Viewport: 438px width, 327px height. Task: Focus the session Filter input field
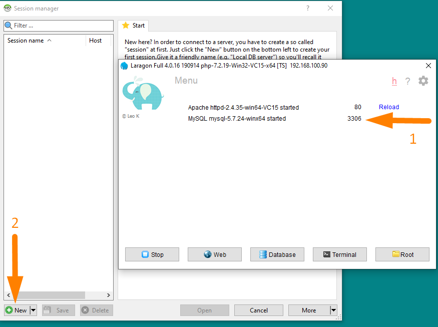click(x=59, y=26)
